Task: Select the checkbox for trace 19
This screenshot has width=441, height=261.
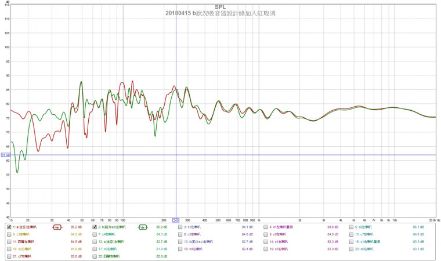Action: click(266, 249)
